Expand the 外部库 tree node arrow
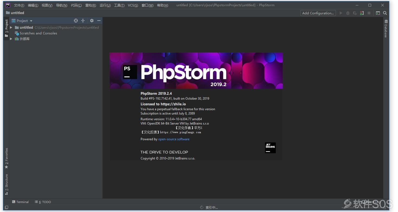This screenshot has height=212, width=398. [11, 39]
